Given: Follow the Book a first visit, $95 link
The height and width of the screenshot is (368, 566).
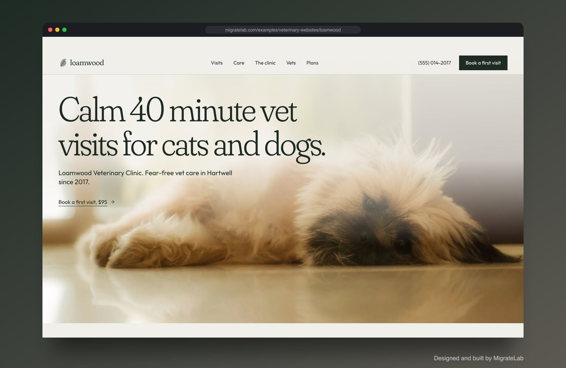Looking at the screenshot, I should (x=83, y=202).
